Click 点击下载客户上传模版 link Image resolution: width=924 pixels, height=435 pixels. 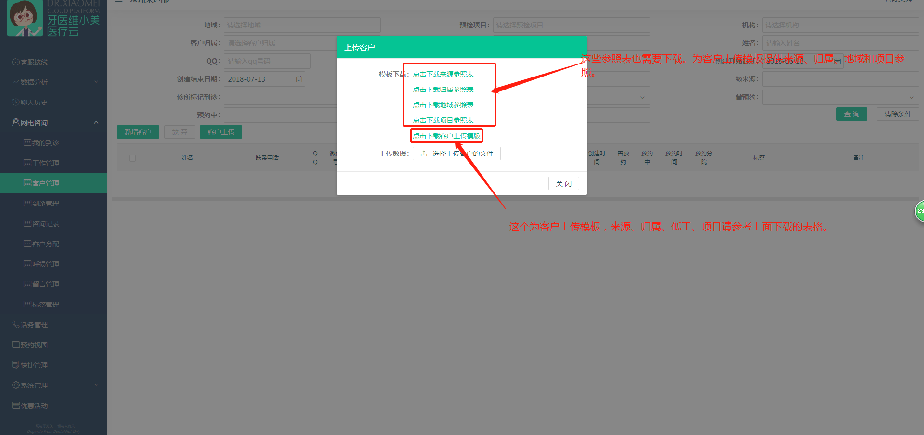coord(446,136)
